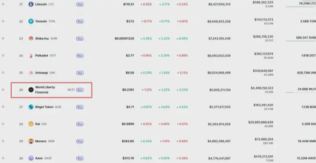Click the Uniswap logo icon
The width and height of the screenshot is (316, 163).
click(x=31, y=73)
